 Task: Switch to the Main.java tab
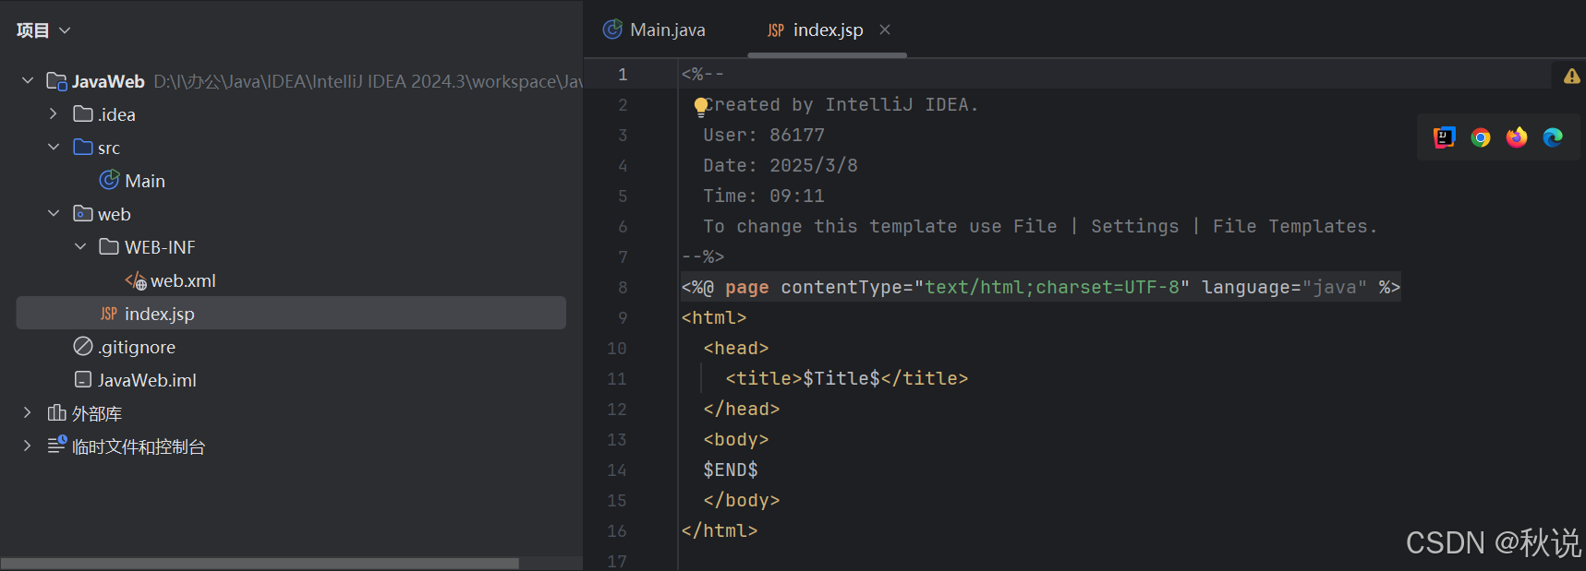click(655, 30)
